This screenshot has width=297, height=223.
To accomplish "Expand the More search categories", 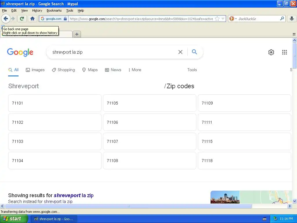I will [135, 70].
